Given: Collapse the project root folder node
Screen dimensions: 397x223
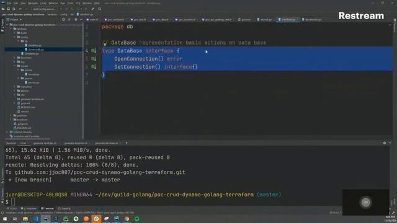Looking at the screenshot, I should (x=7, y=25).
